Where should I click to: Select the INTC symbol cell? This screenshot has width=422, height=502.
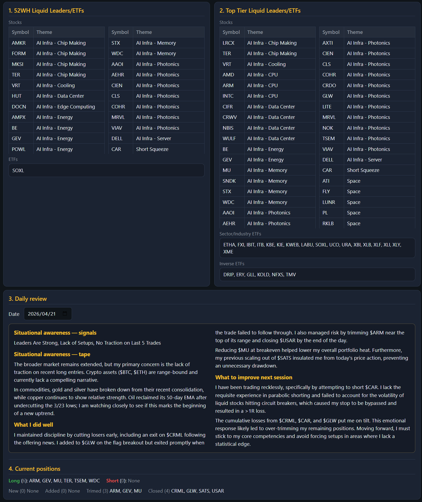coord(232,96)
